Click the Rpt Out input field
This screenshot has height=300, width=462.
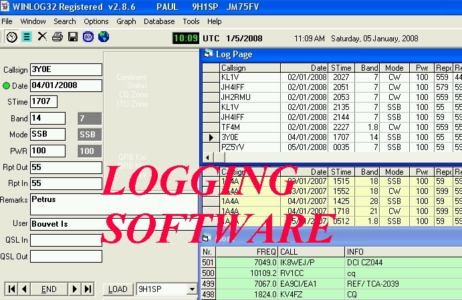(66, 167)
